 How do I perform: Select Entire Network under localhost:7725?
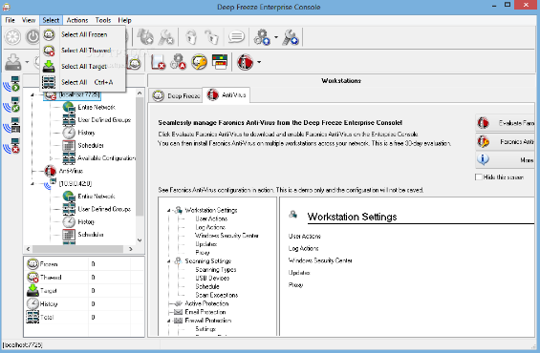coord(97,107)
